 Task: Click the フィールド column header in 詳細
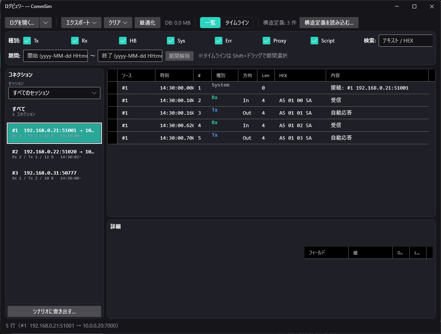pyautogui.click(x=326, y=253)
